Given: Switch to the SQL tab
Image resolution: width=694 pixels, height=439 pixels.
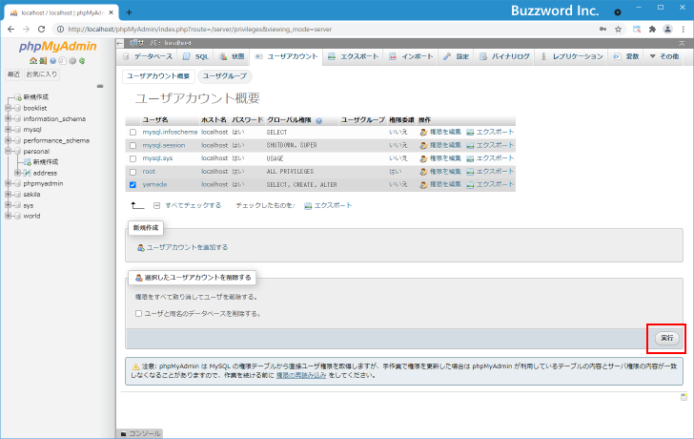Looking at the screenshot, I should coord(195,57).
